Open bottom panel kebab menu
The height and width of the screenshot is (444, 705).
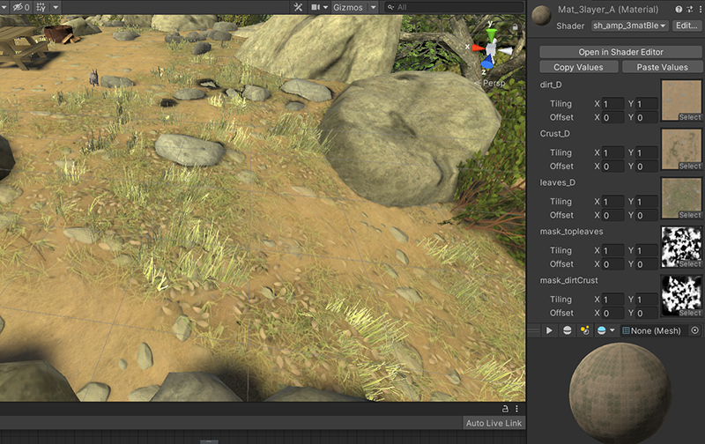pos(516,409)
